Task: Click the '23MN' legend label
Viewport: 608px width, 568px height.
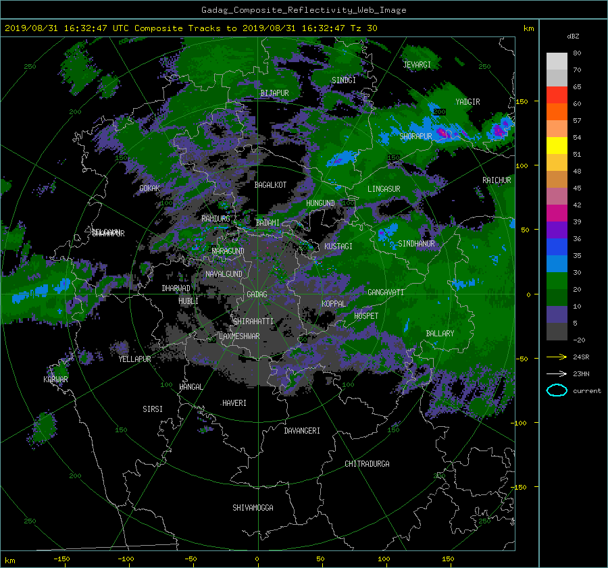Action: click(x=581, y=373)
